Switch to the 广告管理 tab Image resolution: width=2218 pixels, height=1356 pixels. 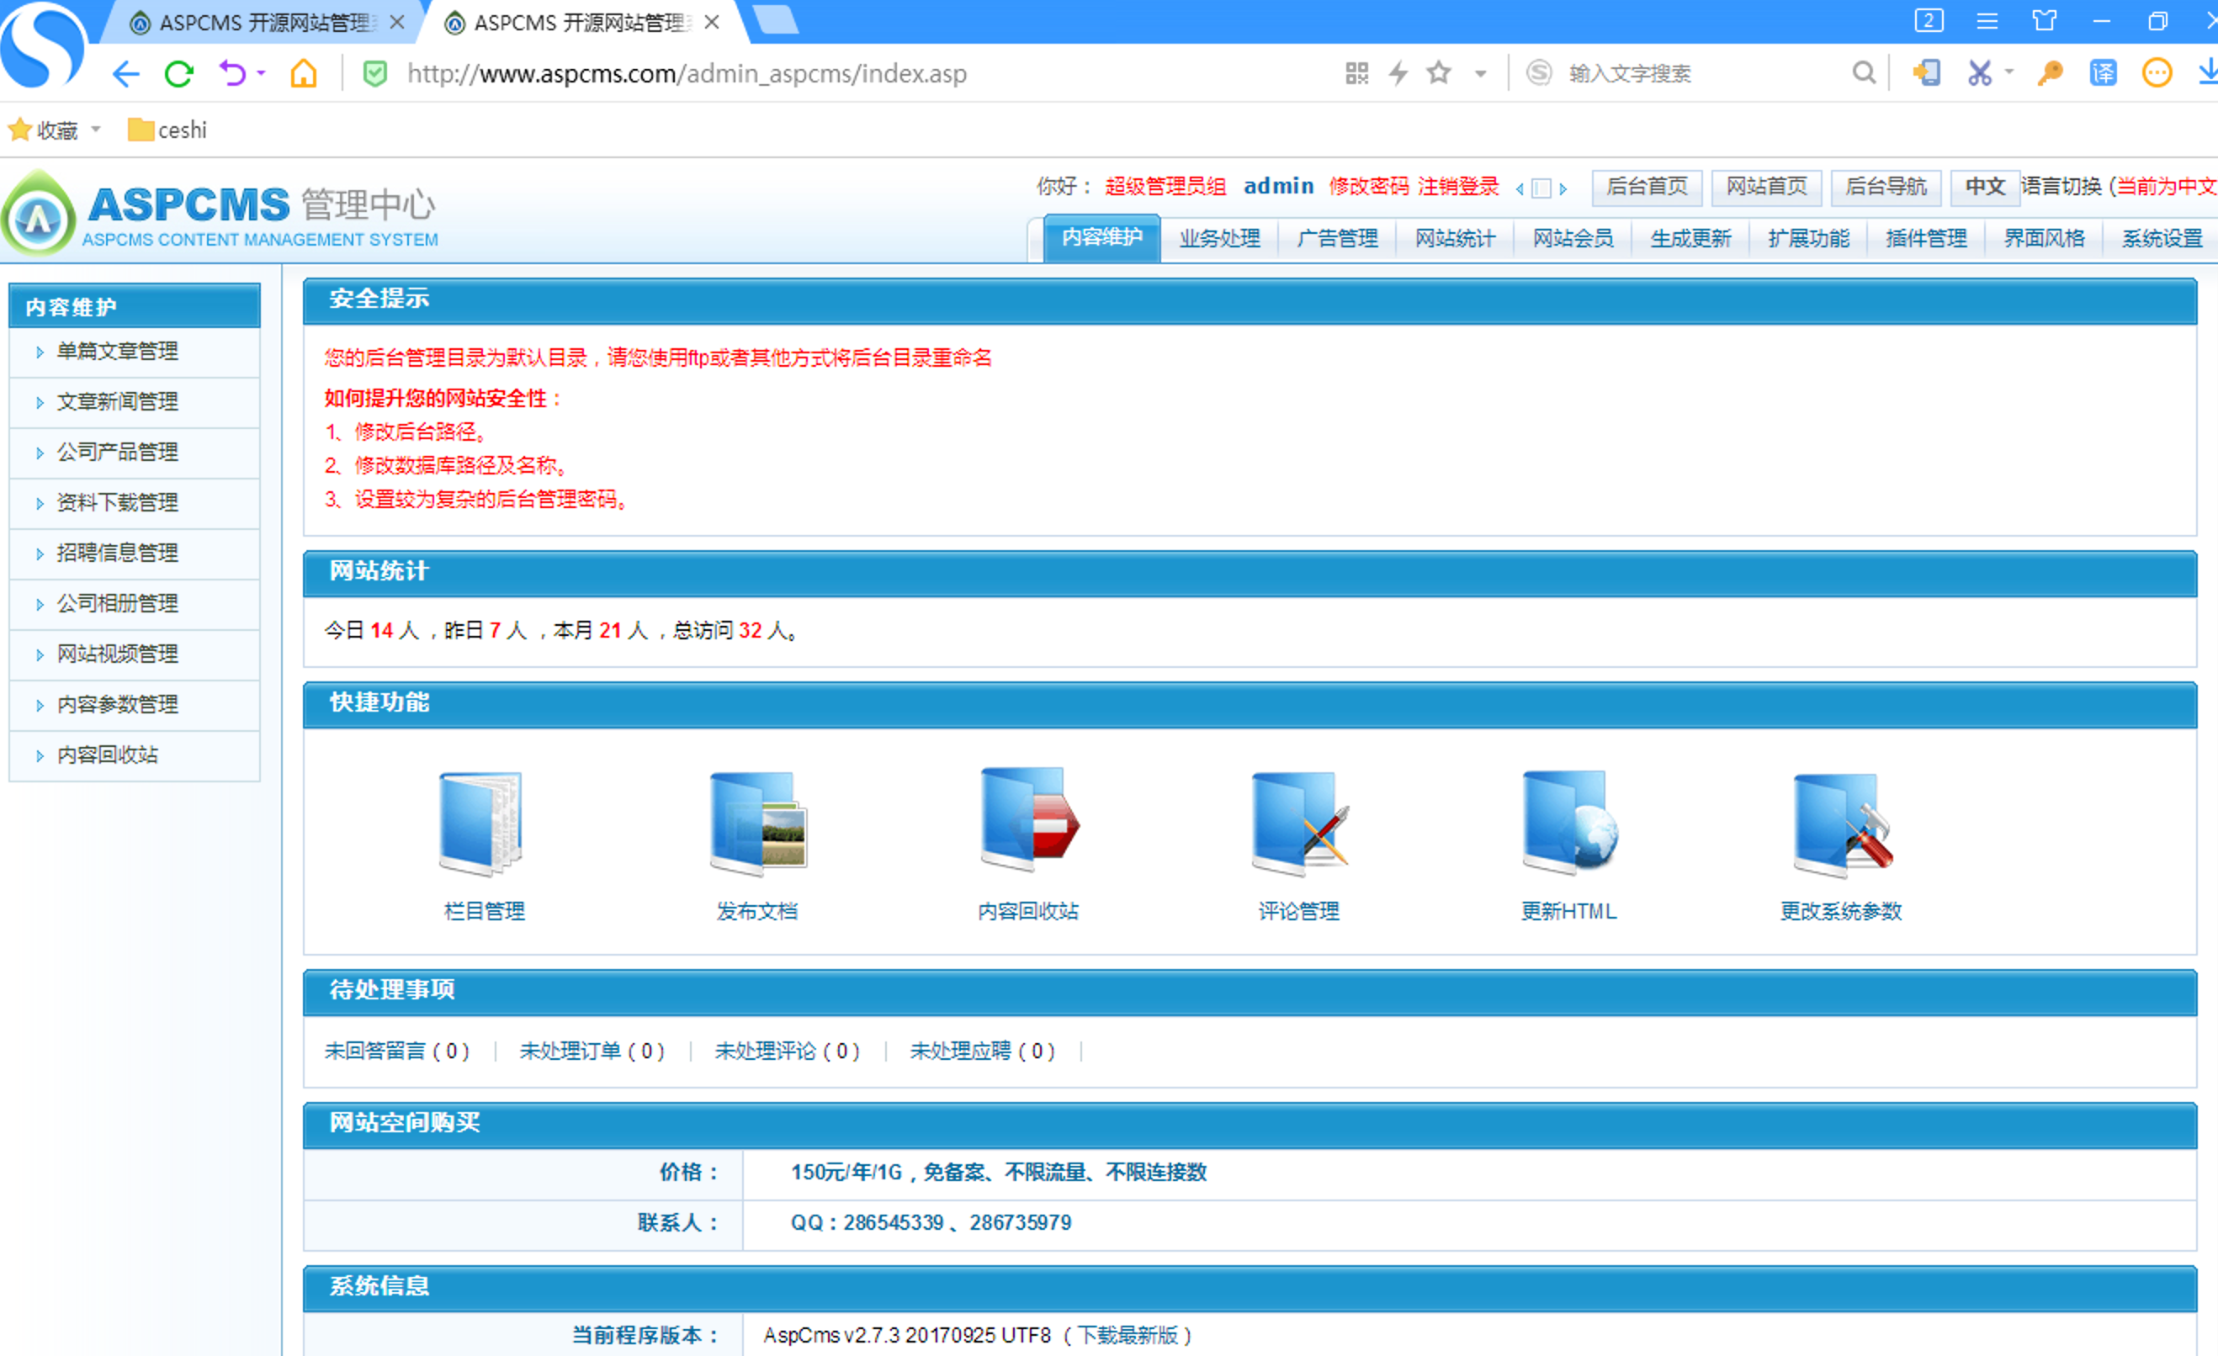tap(1338, 238)
